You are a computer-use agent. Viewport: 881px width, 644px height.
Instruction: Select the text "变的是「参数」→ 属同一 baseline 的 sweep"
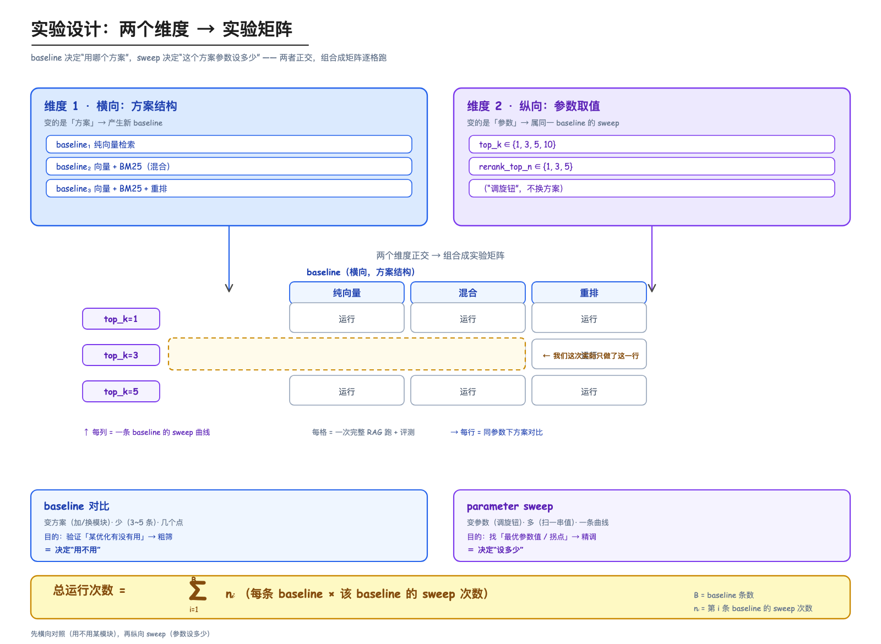[x=543, y=123]
